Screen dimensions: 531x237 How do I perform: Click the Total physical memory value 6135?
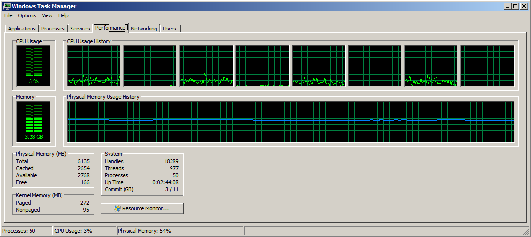83,161
